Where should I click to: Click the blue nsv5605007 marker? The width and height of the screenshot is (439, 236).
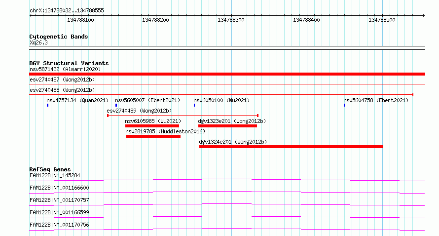(116, 105)
